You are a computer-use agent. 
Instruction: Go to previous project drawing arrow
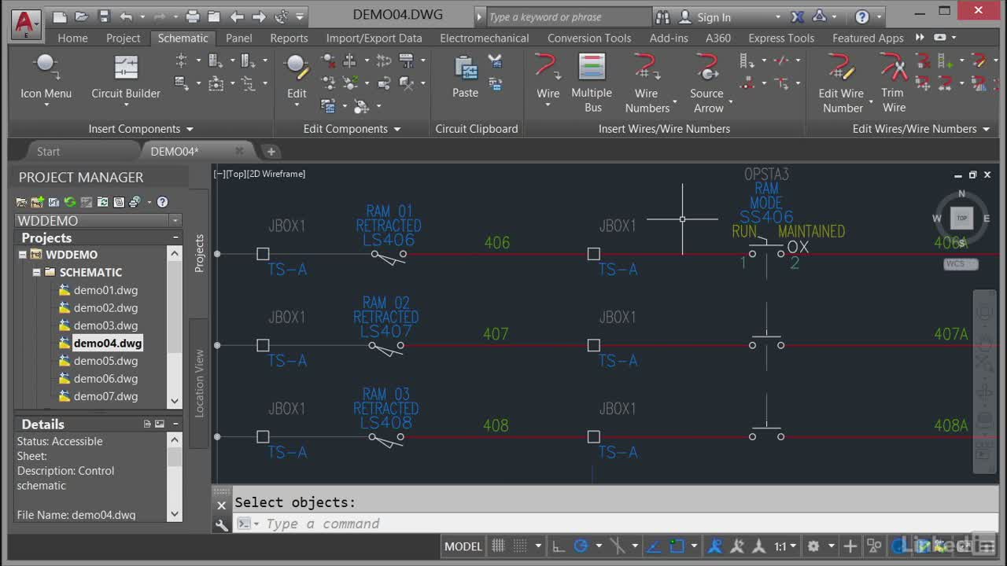pos(237,17)
